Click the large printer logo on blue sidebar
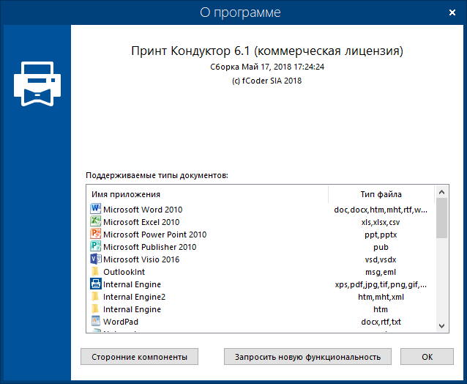 click(x=35, y=81)
